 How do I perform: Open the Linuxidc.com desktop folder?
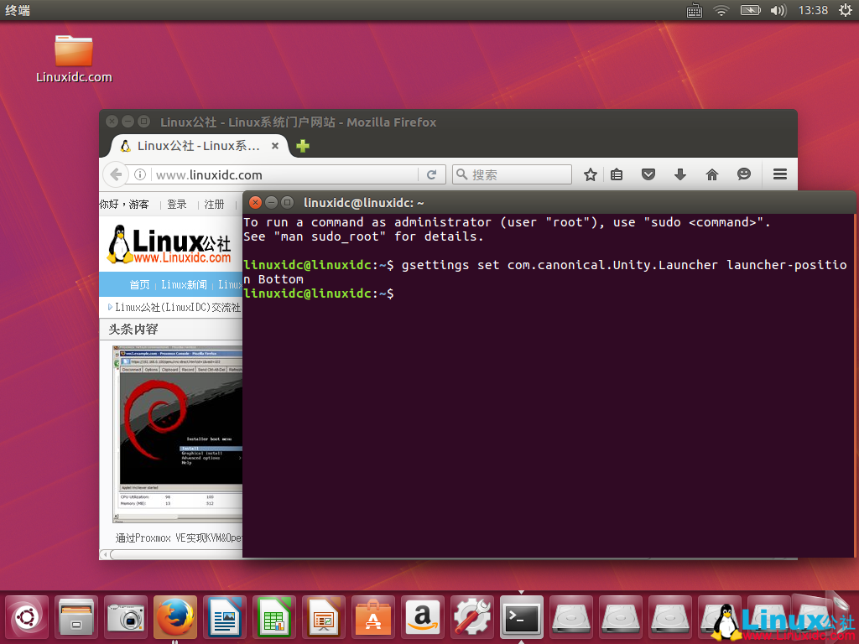tap(74, 59)
